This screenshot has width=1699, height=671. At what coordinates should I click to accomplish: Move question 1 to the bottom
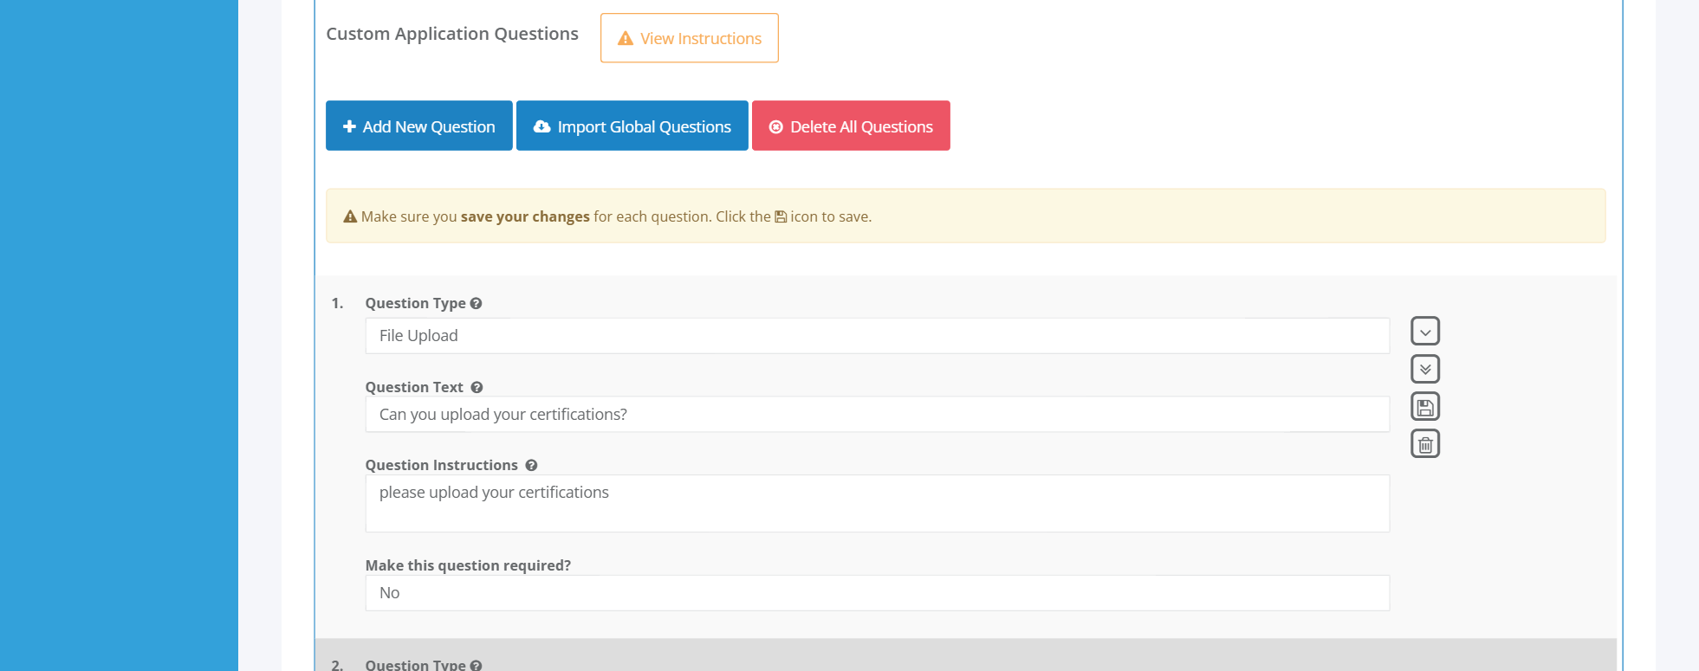[1425, 369]
